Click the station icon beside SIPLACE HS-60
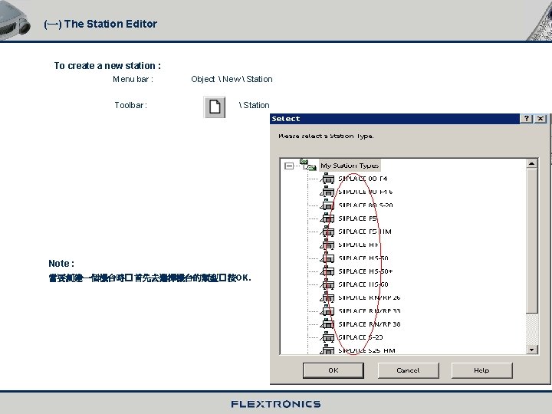Screen dimensions: 552x414 (327, 284)
